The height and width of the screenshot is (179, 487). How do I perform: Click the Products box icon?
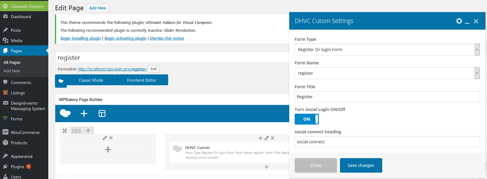pos(5,142)
